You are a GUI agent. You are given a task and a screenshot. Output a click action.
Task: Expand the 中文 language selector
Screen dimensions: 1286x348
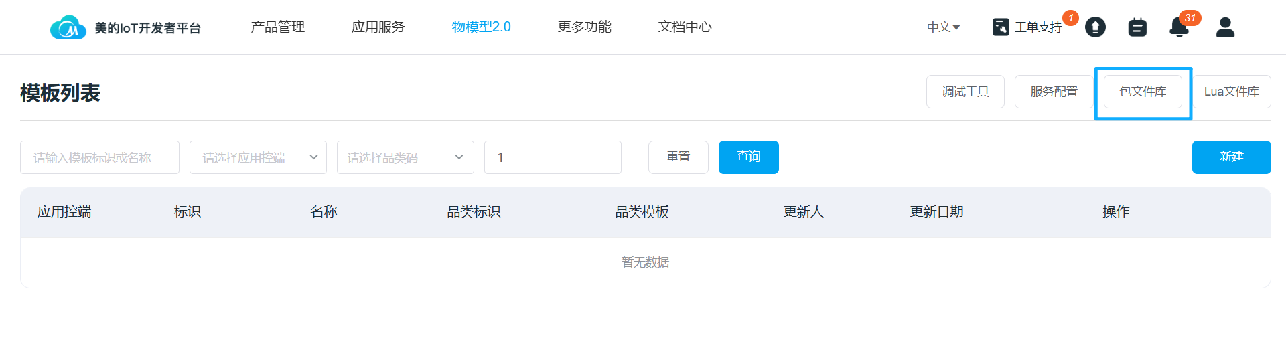click(x=943, y=27)
